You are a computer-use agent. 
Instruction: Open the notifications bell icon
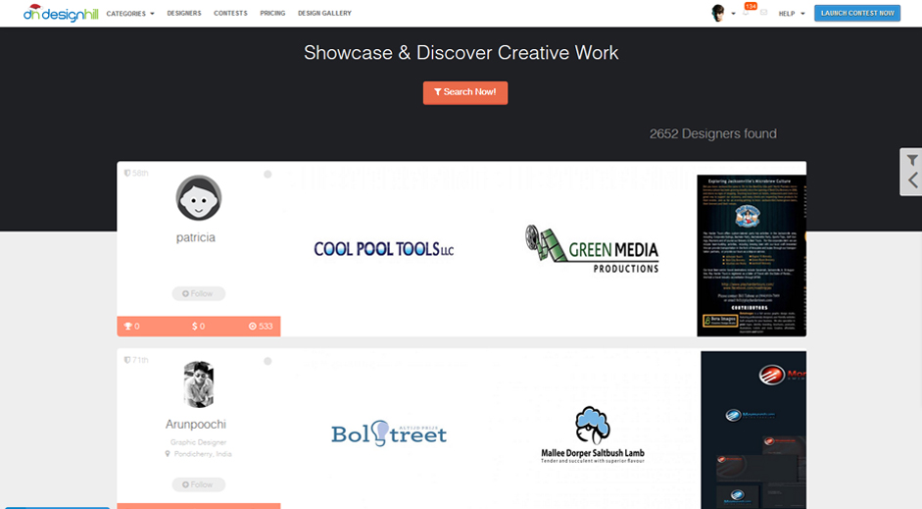tap(748, 13)
